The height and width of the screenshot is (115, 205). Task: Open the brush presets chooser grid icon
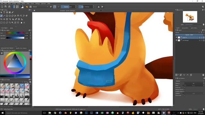[x=30, y=7]
